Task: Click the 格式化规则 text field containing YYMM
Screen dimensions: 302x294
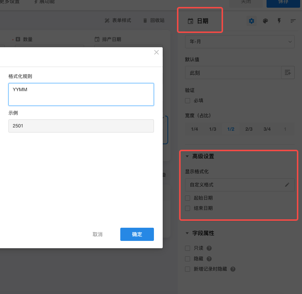Action: (81, 94)
